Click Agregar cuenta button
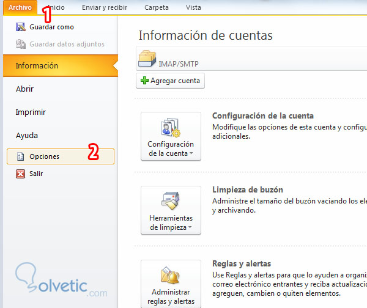Viewport: 367px width, 308px height. (170, 81)
